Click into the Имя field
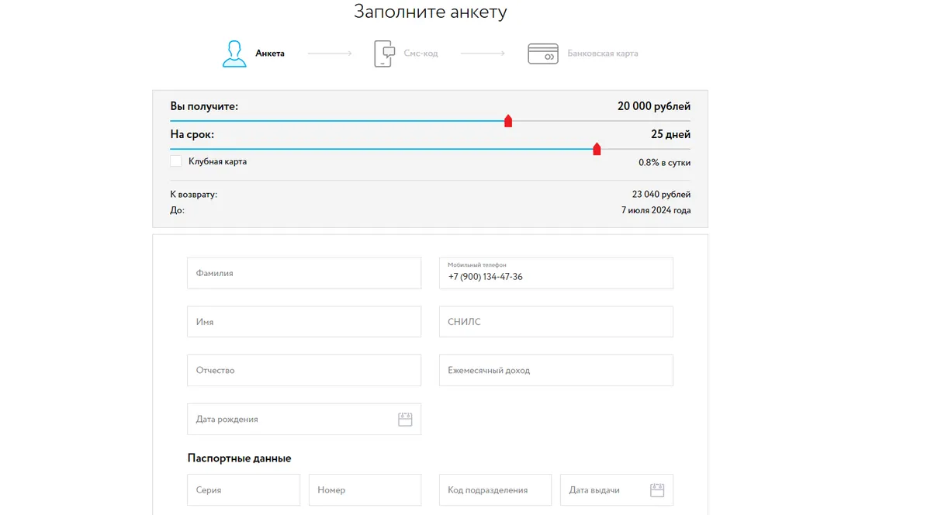This screenshot has height=515, width=931. coord(304,322)
